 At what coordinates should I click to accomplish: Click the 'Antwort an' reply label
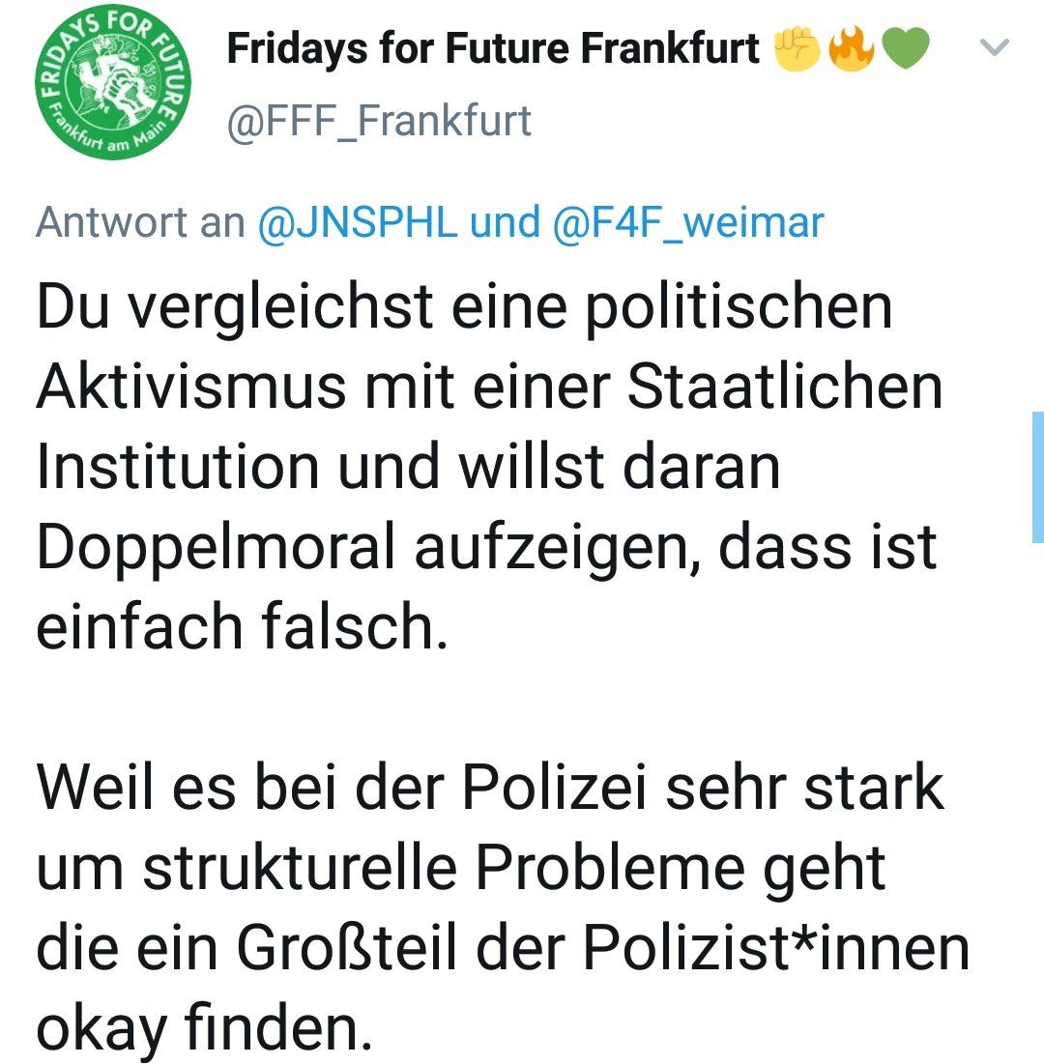tap(140, 223)
